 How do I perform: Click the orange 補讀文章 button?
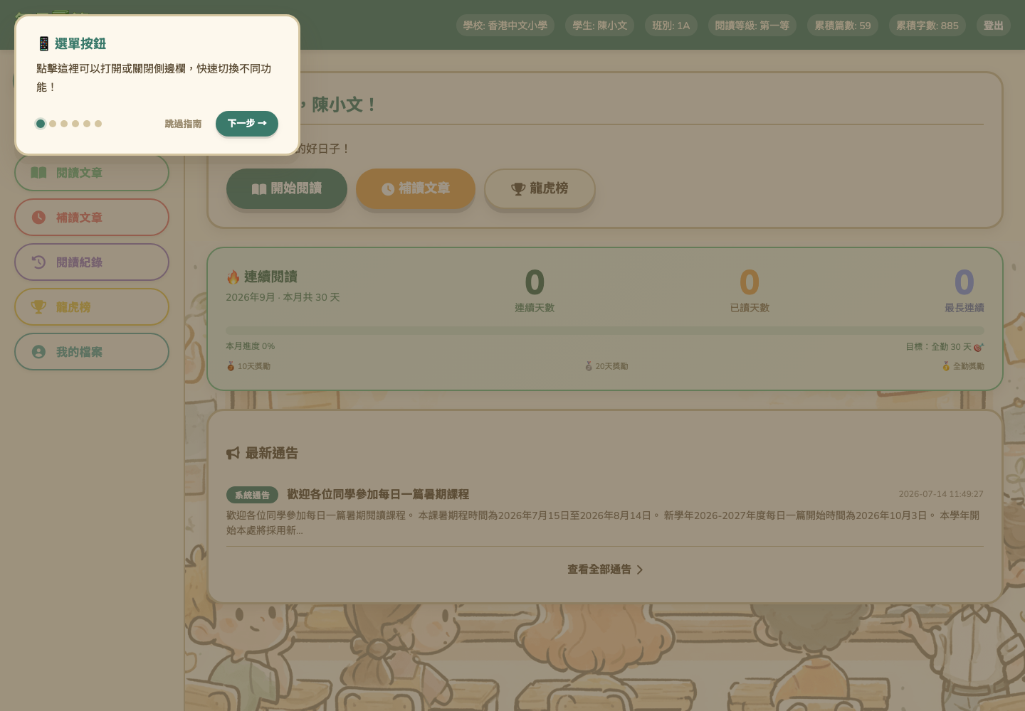[416, 188]
